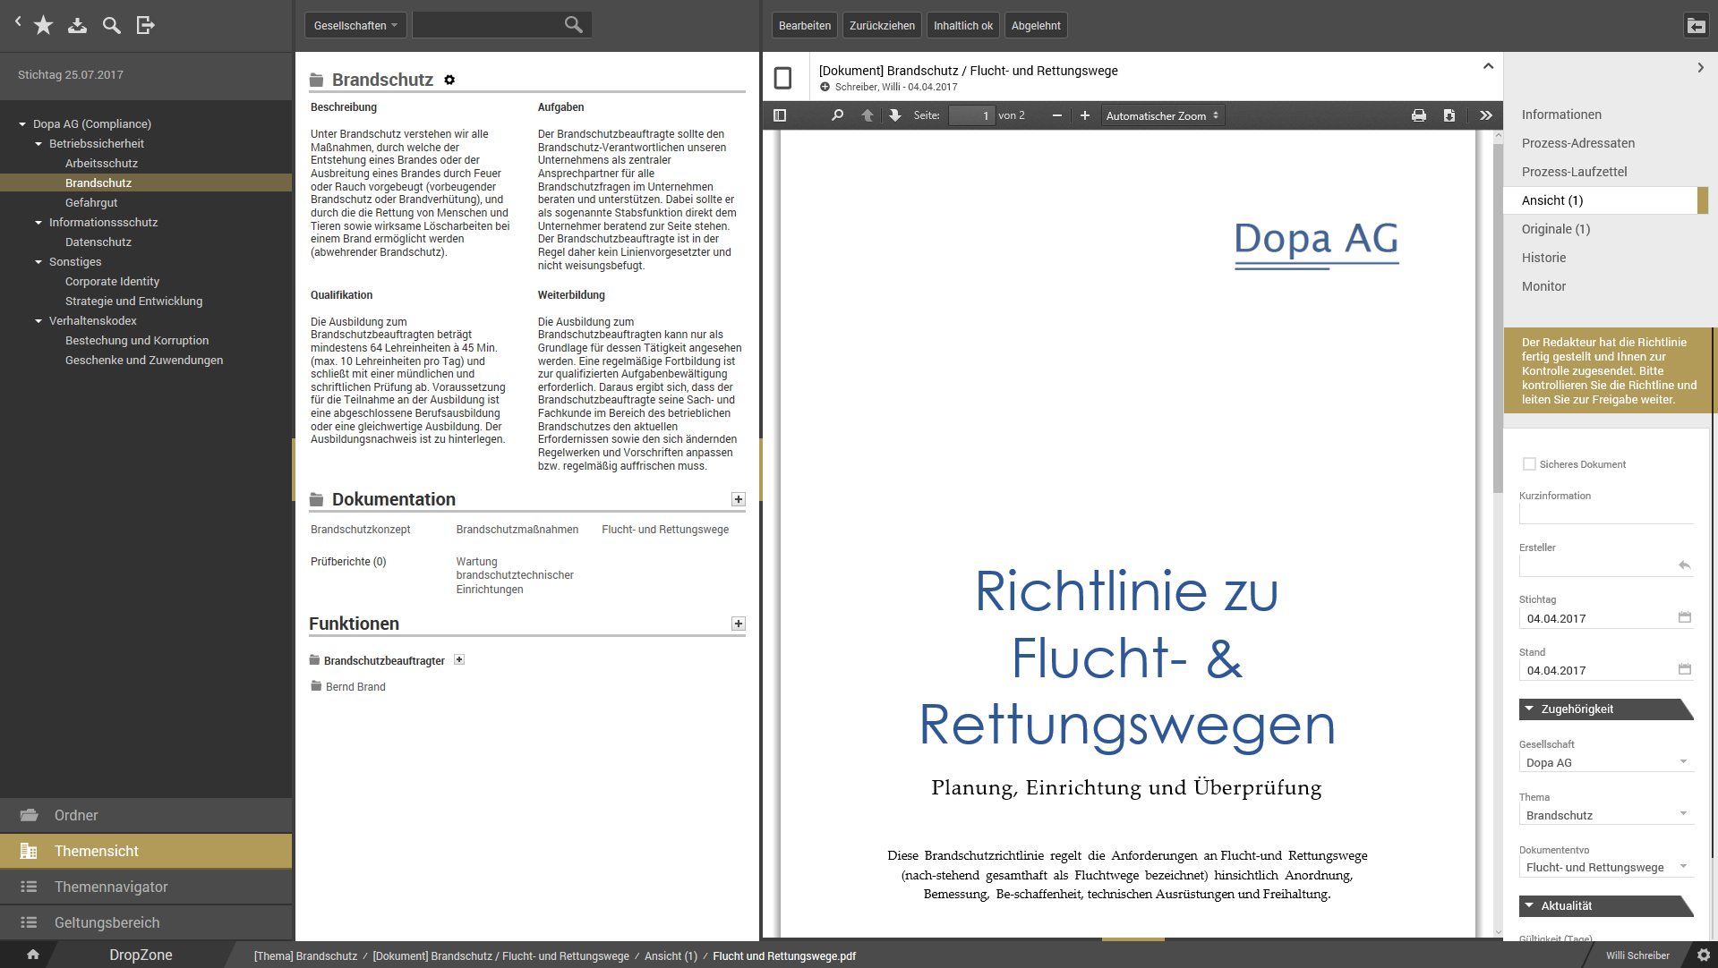Select the Arbeitsschutz tree item

point(101,163)
